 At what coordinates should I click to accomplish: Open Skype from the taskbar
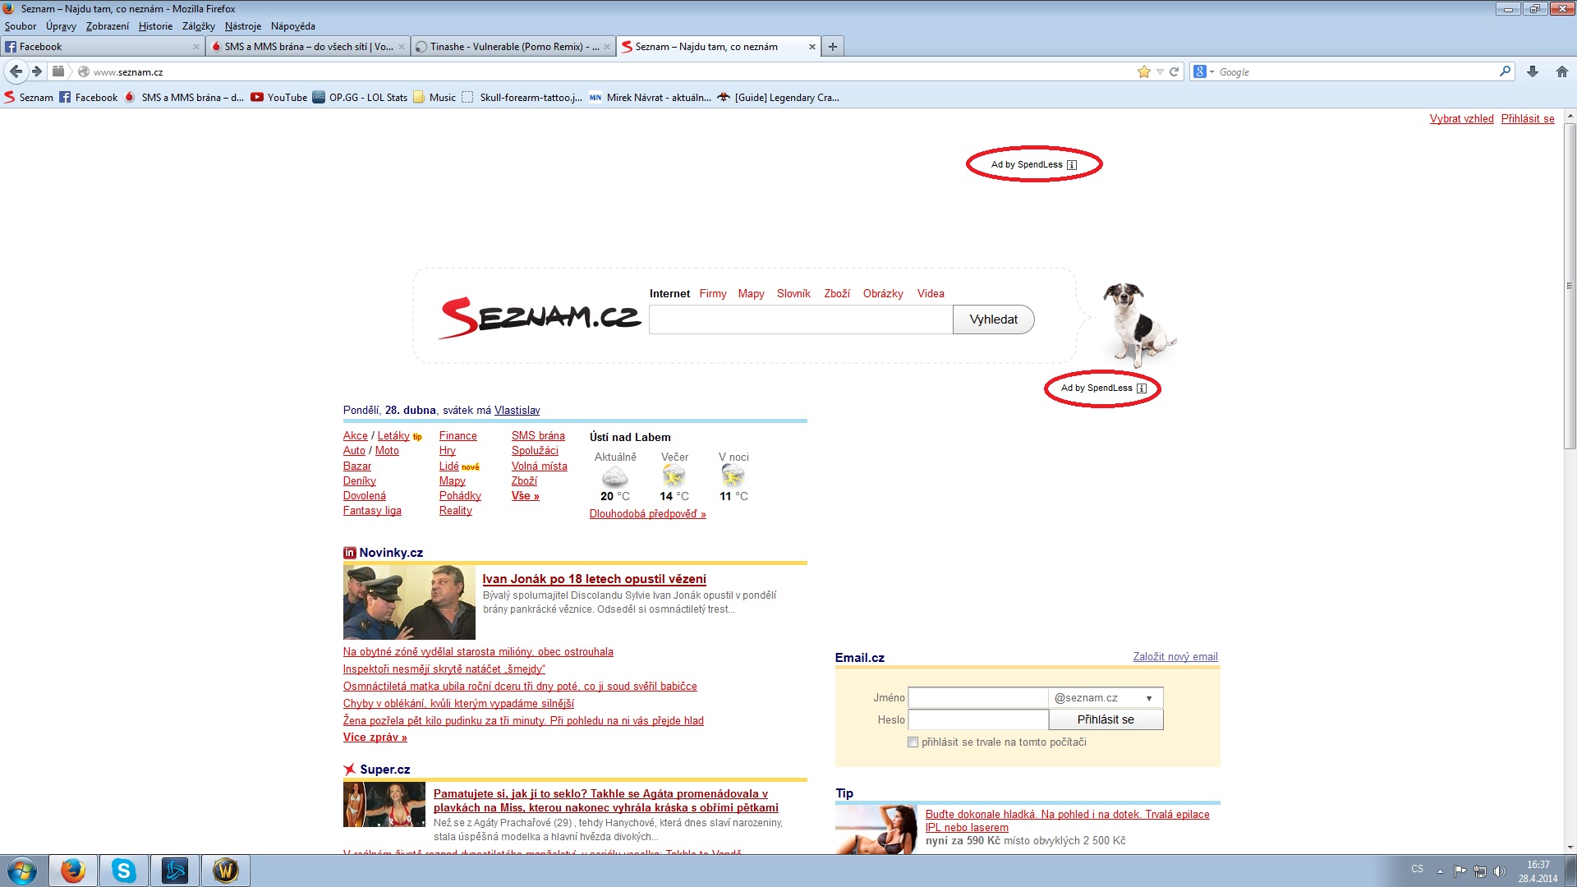point(124,871)
